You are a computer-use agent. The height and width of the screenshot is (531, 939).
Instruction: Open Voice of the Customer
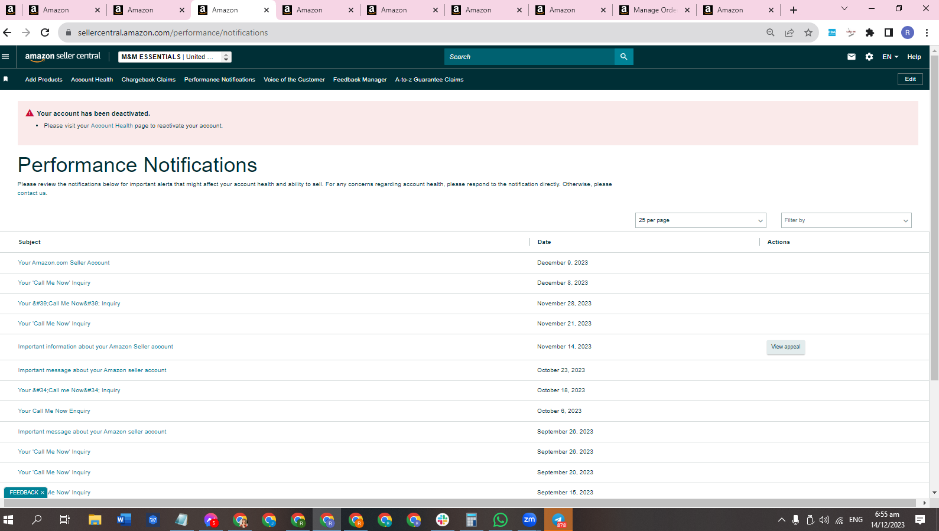[294, 80]
